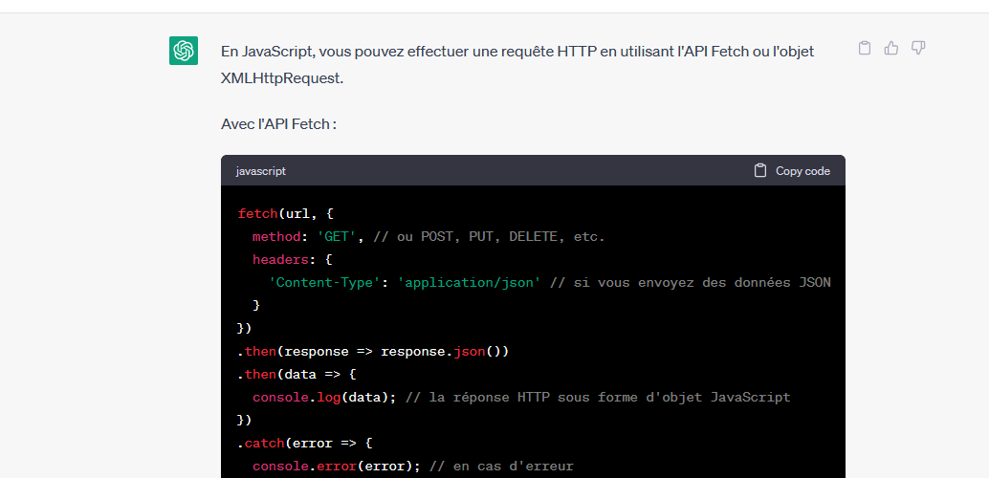Screen dimensions: 989x478
Task: Click the javascript language label
Action: pyautogui.click(x=260, y=171)
